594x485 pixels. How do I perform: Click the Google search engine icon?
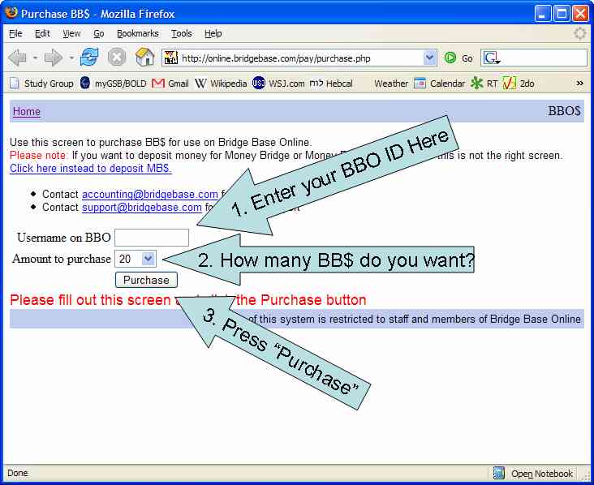(491, 58)
